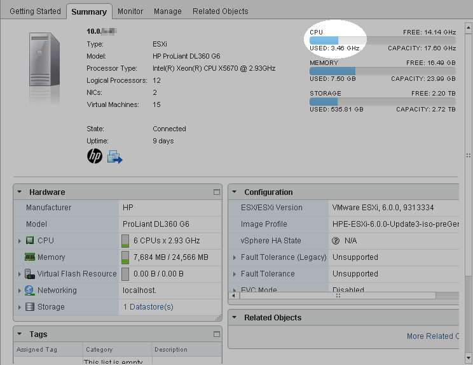Click the ESX/ESXi Version value
Screen dimensions: 473x365
coord(383,208)
